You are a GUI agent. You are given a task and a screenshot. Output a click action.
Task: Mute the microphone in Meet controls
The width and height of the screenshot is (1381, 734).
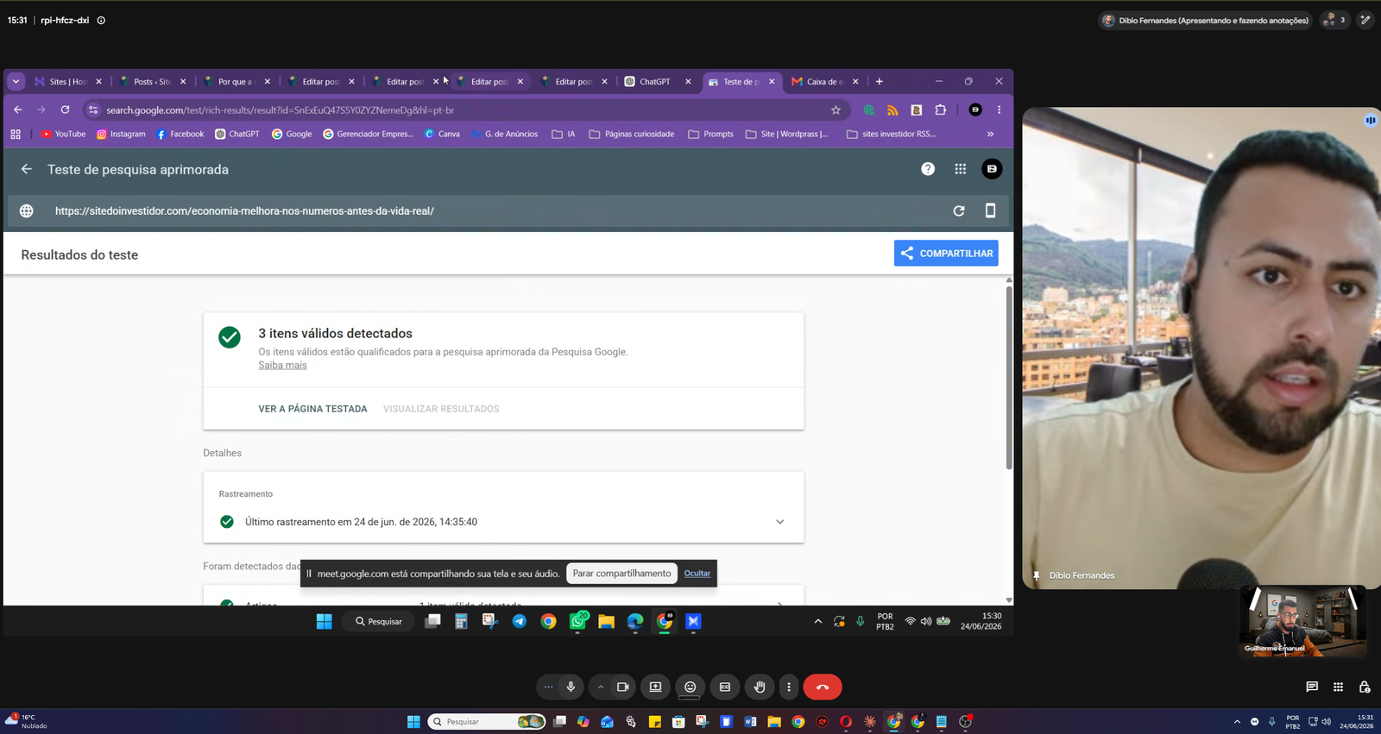pos(571,687)
